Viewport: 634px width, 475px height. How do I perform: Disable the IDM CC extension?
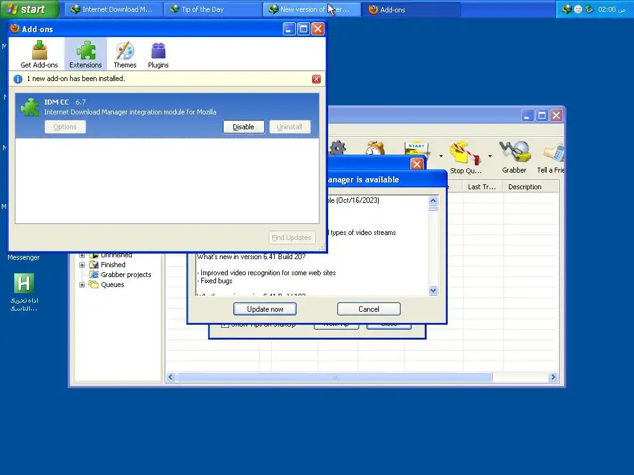coord(243,127)
